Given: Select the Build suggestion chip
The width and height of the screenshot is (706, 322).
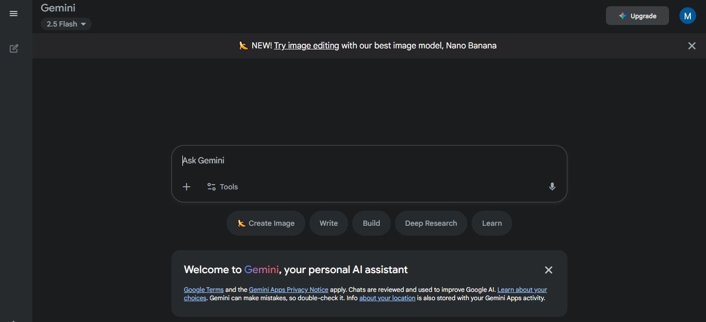Looking at the screenshot, I should 371,223.
